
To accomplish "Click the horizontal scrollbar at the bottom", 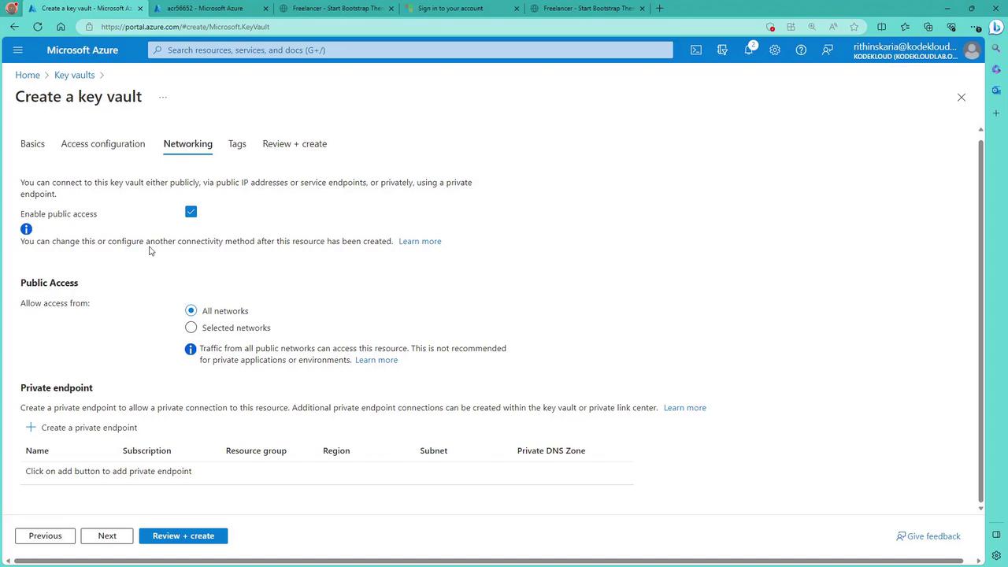I will coord(488,561).
